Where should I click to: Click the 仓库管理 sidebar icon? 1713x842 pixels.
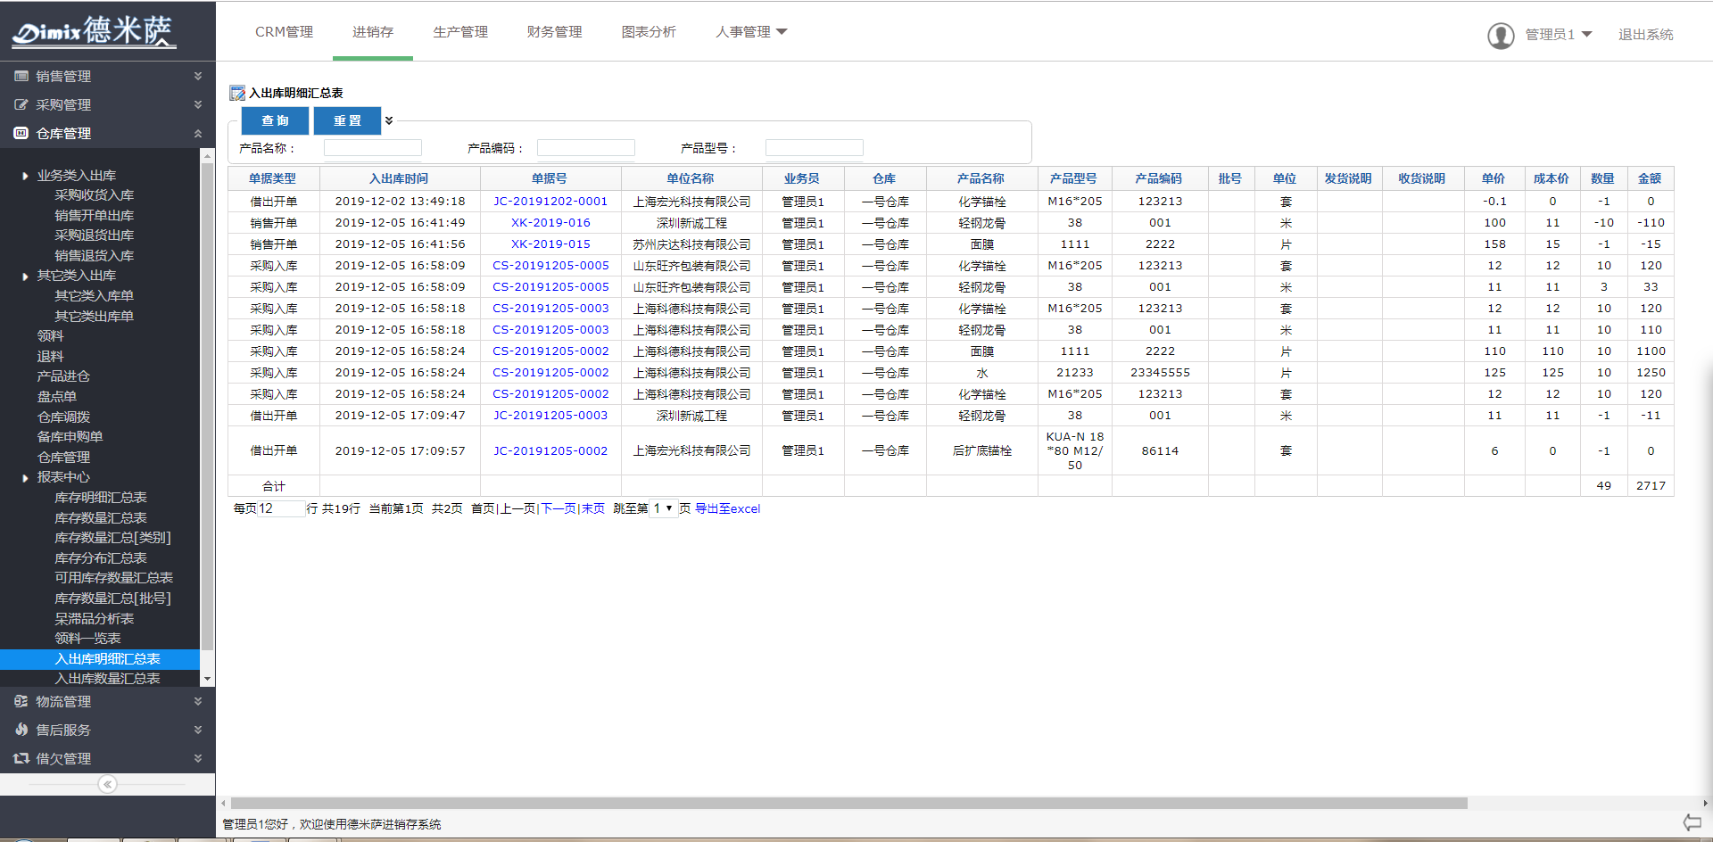(21, 134)
